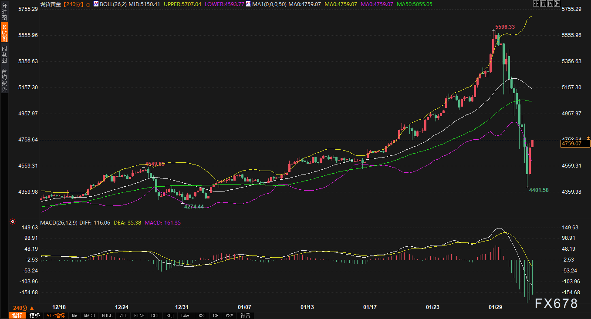Click the chart toolbar icon with right-pointing triangle

(x=550, y=3)
